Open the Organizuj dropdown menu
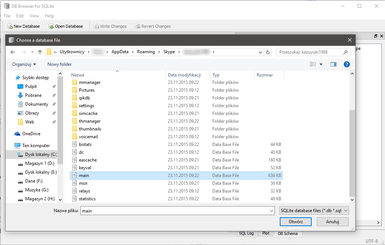Viewport: 385px width, 245px height. click(24, 64)
